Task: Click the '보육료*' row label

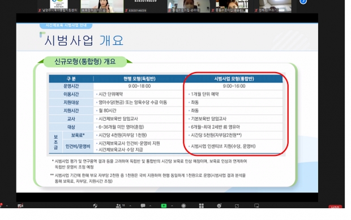Action: pyautogui.click(x=78, y=135)
